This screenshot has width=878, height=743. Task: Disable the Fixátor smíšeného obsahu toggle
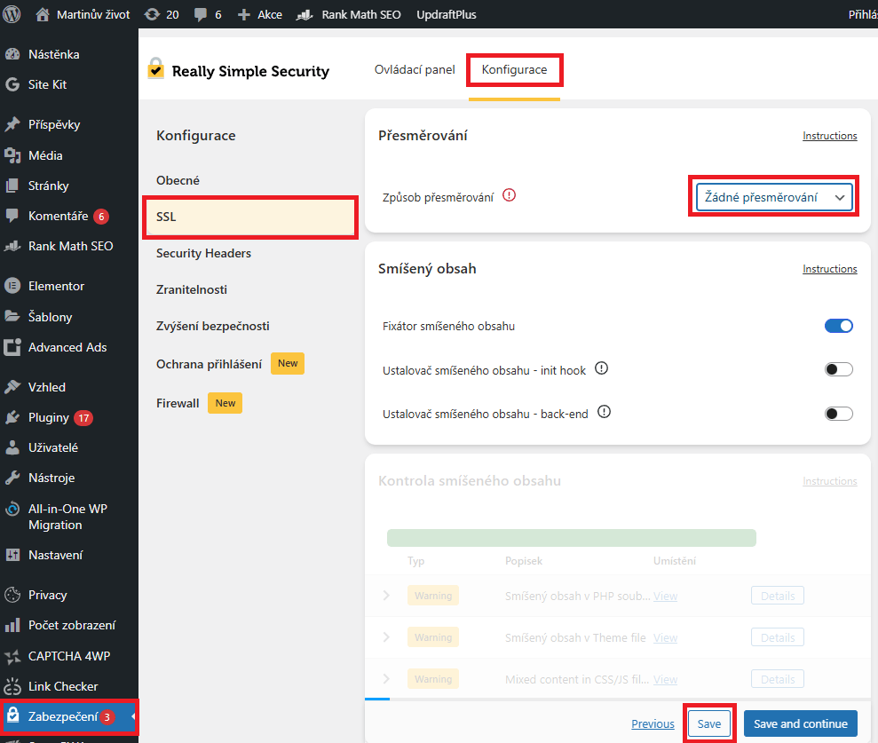point(838,326)
